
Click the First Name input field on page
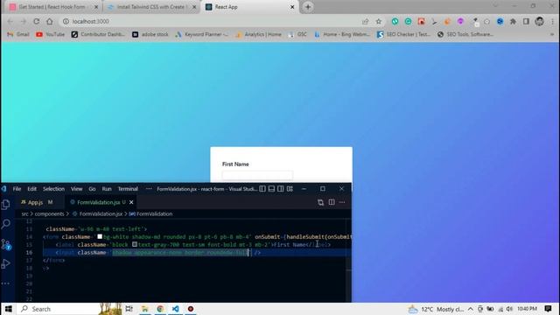(257, 175)
